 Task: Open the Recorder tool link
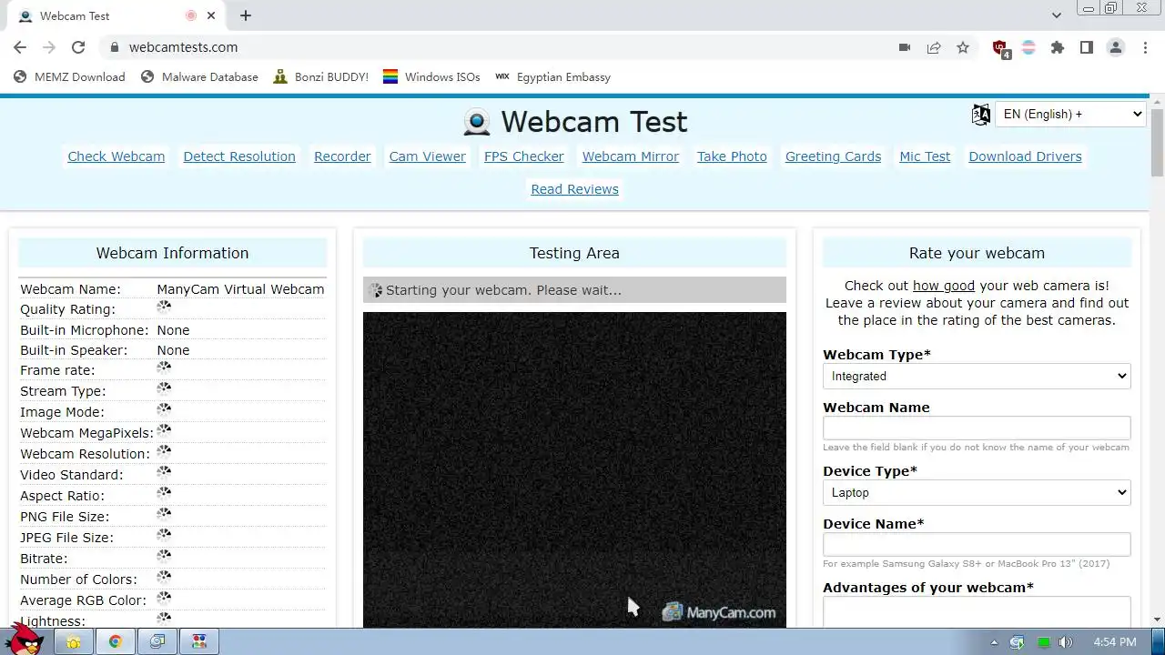tap(342, 156)
